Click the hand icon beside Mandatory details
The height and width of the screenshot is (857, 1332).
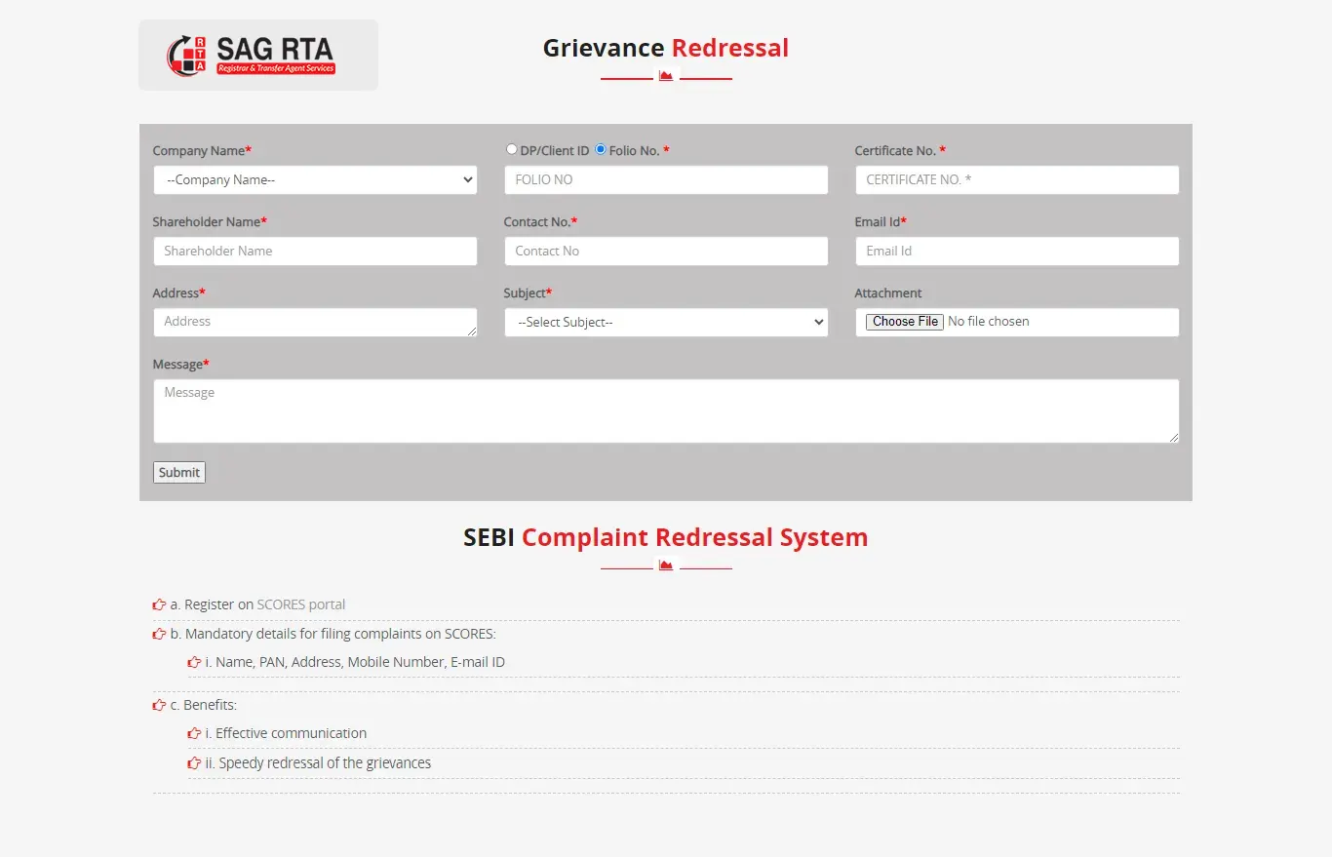(x=159, y=634)
